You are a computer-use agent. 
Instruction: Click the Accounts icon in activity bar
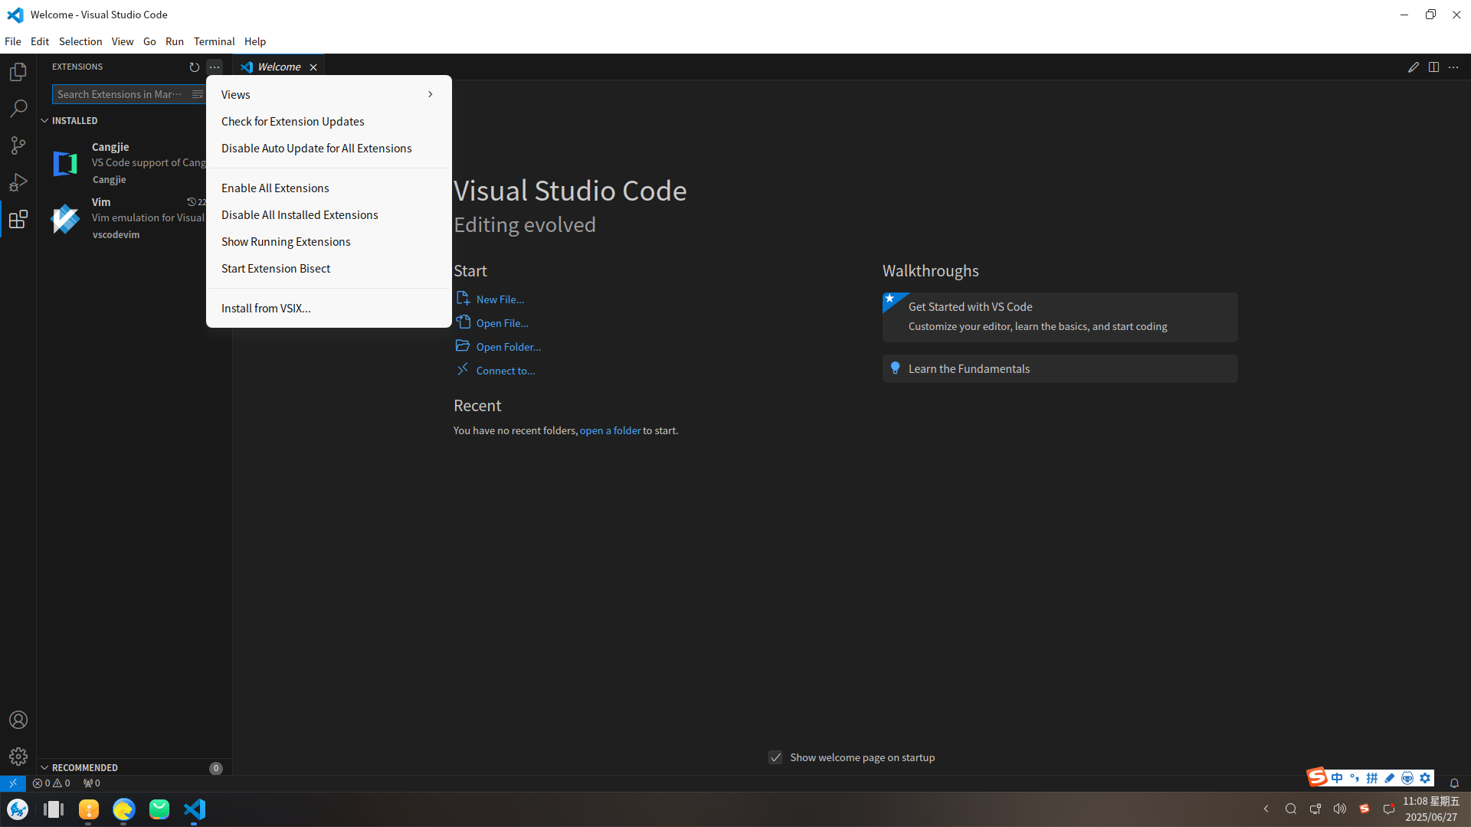tap(18, 720)
